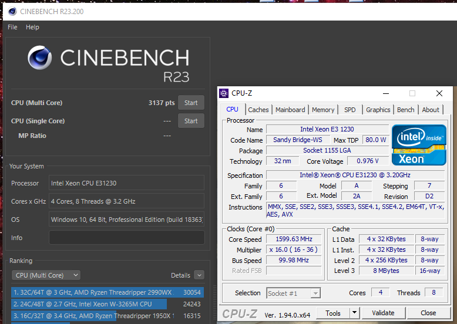Switch to the Caches tab in CPU-Z
Viewport: 457px width, 324px height.
(258, 110)
